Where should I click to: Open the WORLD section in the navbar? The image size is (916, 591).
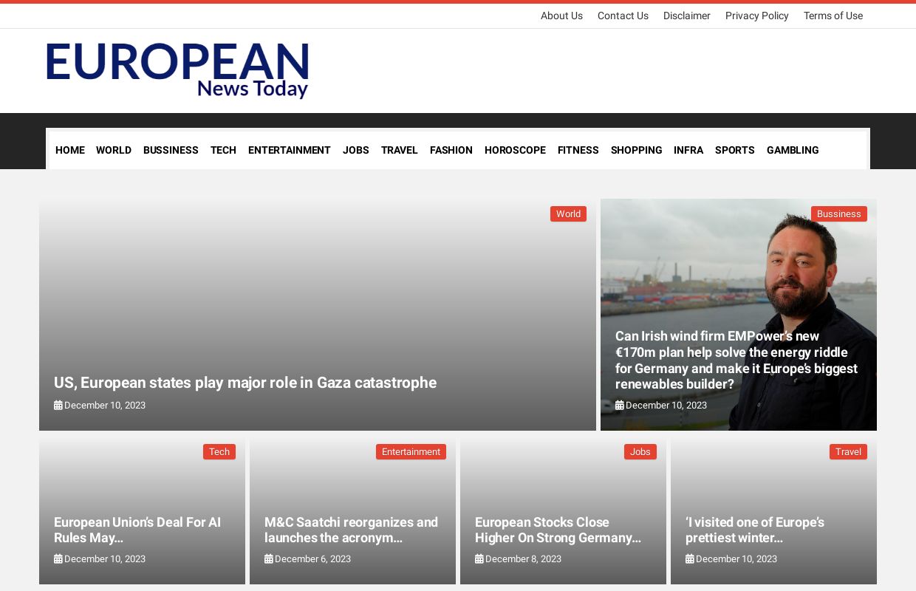pyautogui.click(x=114, y=150)
